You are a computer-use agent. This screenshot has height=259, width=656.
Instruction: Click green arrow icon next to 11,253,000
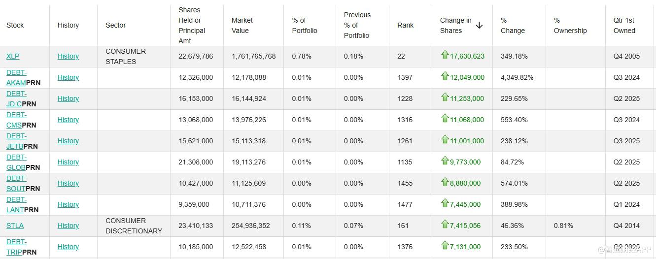(x=445, y=97)
